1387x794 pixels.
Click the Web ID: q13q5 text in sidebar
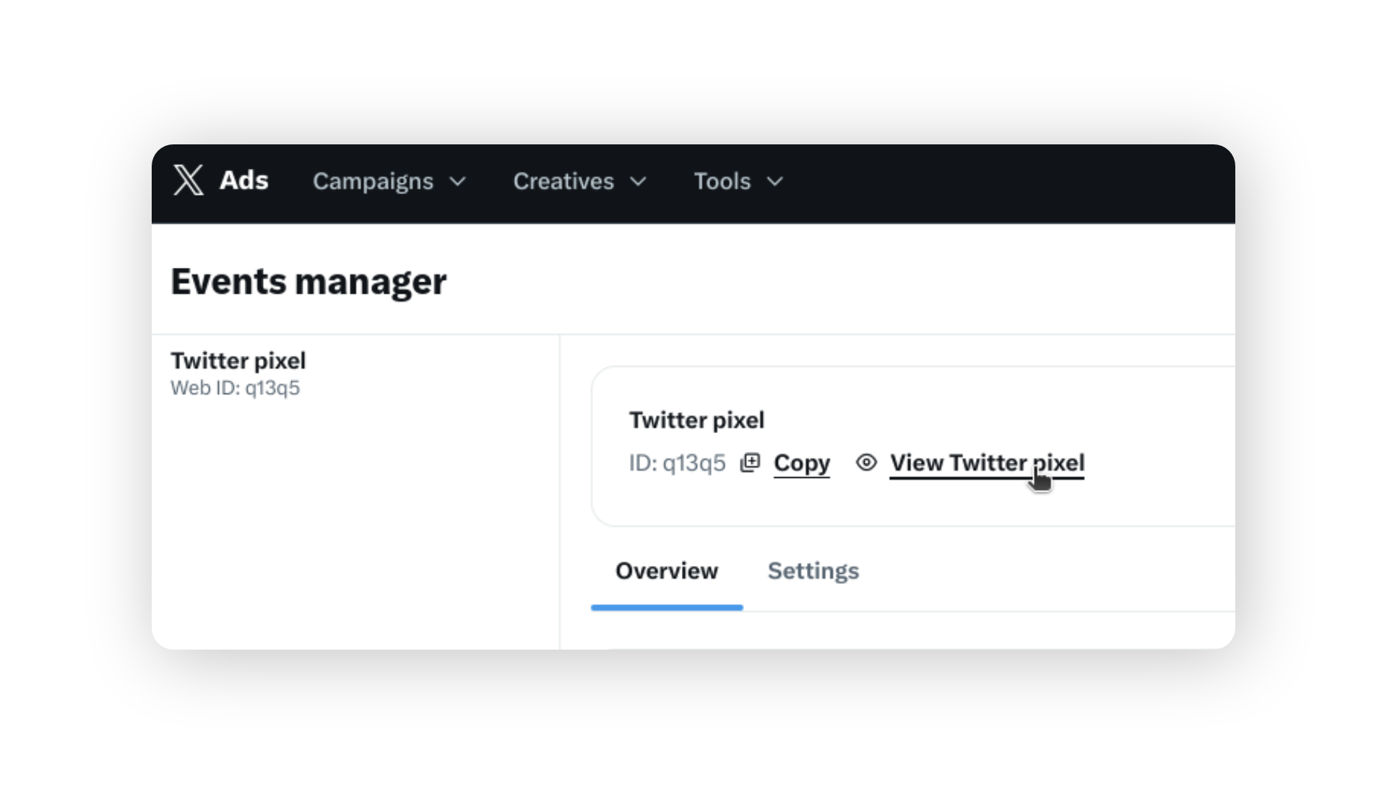pyautogui.click(x=235, y=388)
